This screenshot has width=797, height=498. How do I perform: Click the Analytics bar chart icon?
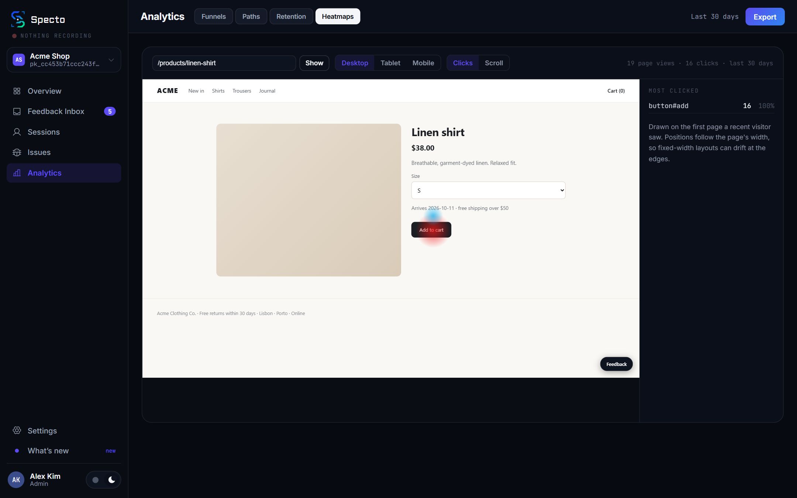(17, 173)
